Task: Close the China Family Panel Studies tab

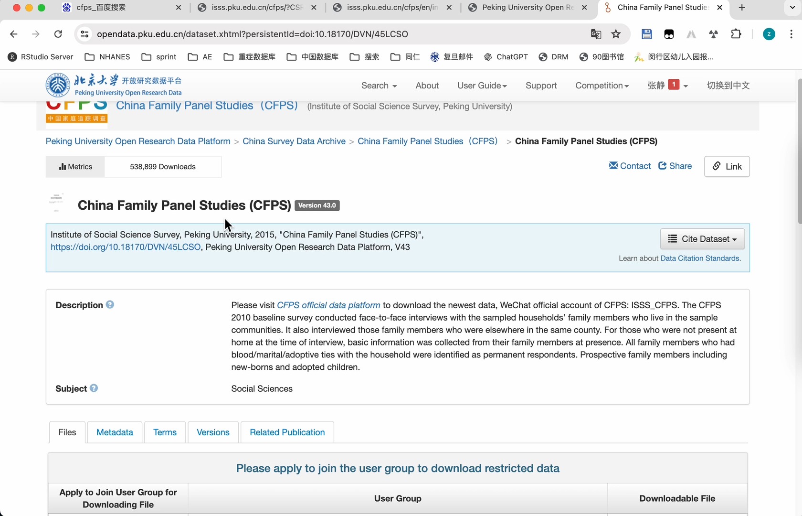Action: [x=720, y=8]
